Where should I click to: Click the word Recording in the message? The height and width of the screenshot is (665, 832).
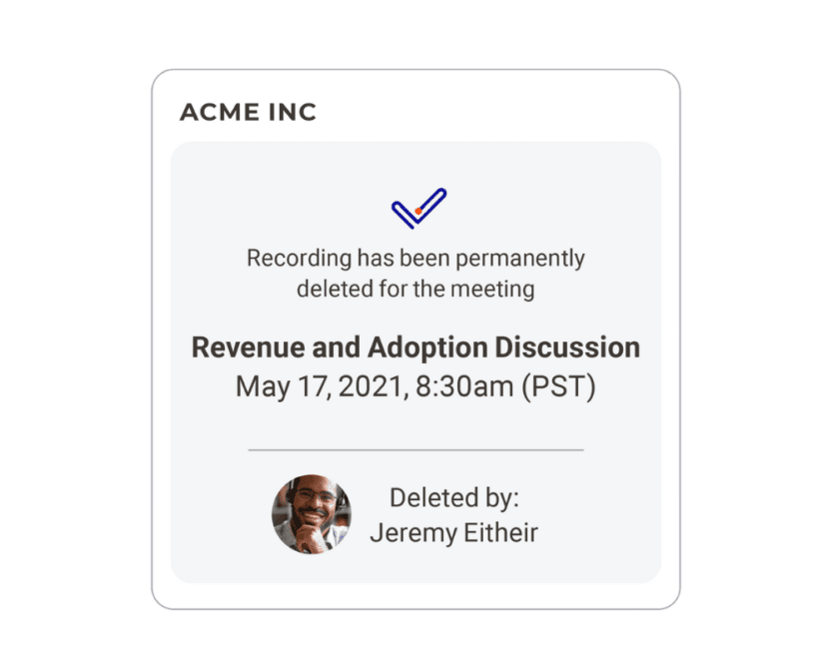coord(299,259)
